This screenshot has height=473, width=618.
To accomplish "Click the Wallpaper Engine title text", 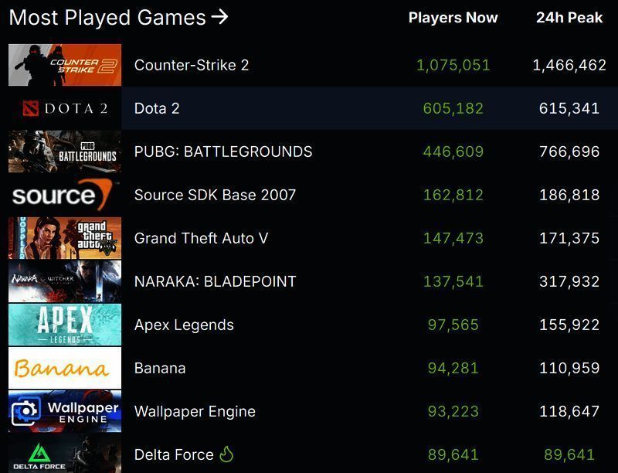I will pos(195,411).
